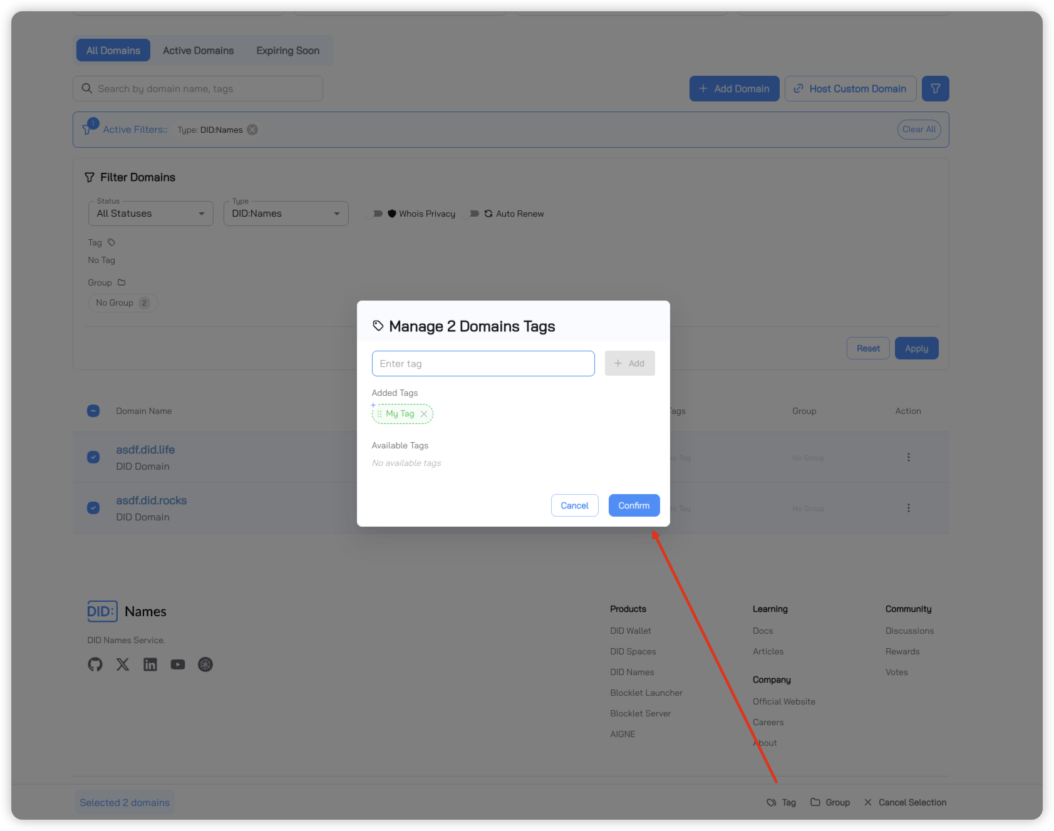Open the GitHub social icon link
Viewport: 1054px width, 831px height.
95,664
